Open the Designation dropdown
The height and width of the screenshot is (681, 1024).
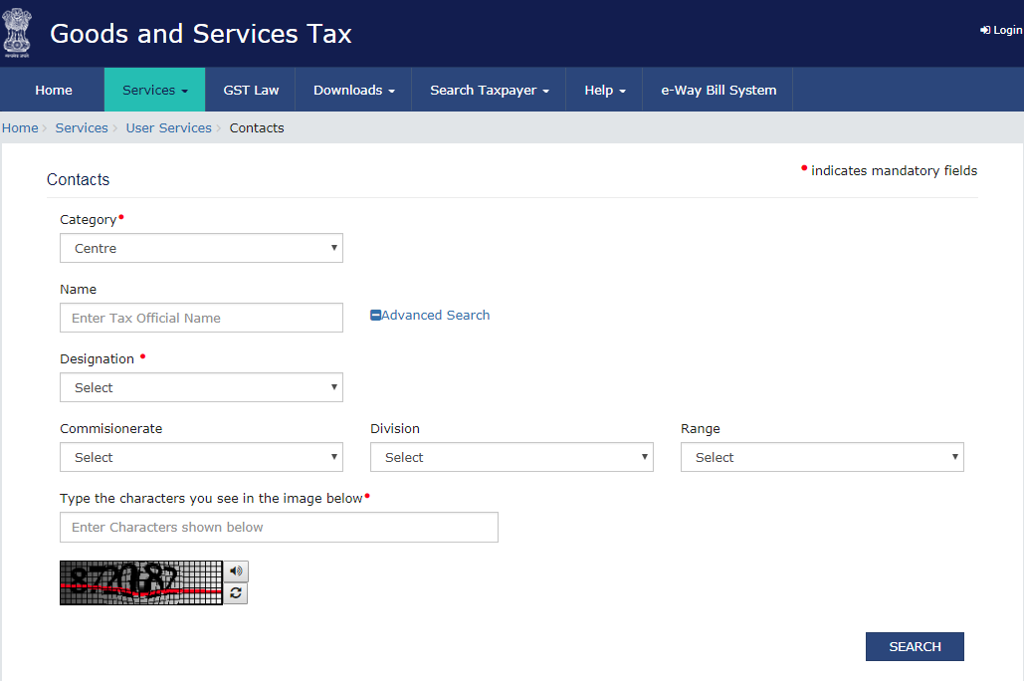[x=201, y=387]
